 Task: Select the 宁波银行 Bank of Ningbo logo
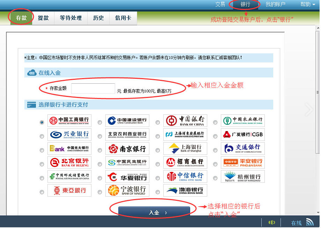[127, 191]
